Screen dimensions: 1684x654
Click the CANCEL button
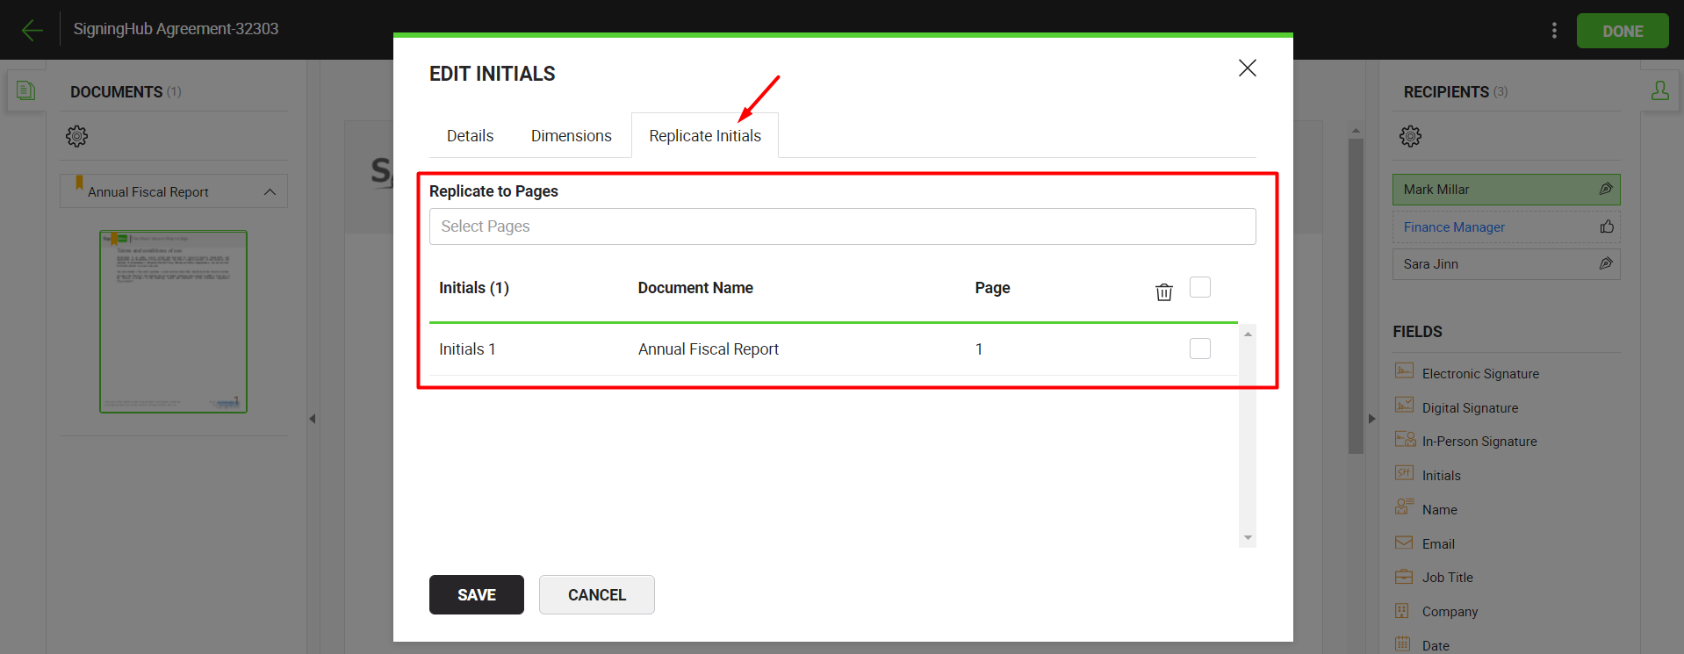(596, 594)
